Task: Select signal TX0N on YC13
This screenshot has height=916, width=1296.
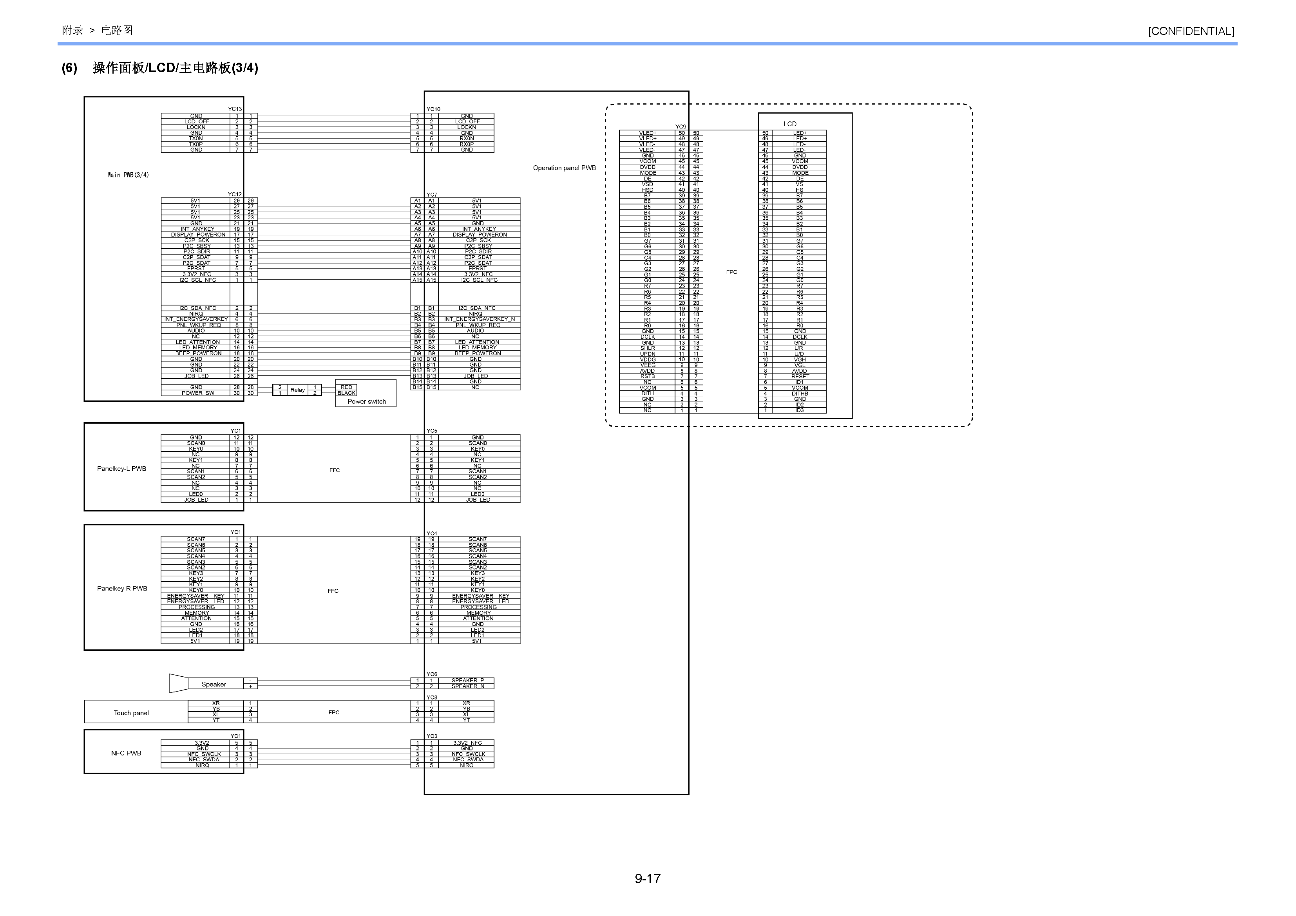Action: click(196, 138)
